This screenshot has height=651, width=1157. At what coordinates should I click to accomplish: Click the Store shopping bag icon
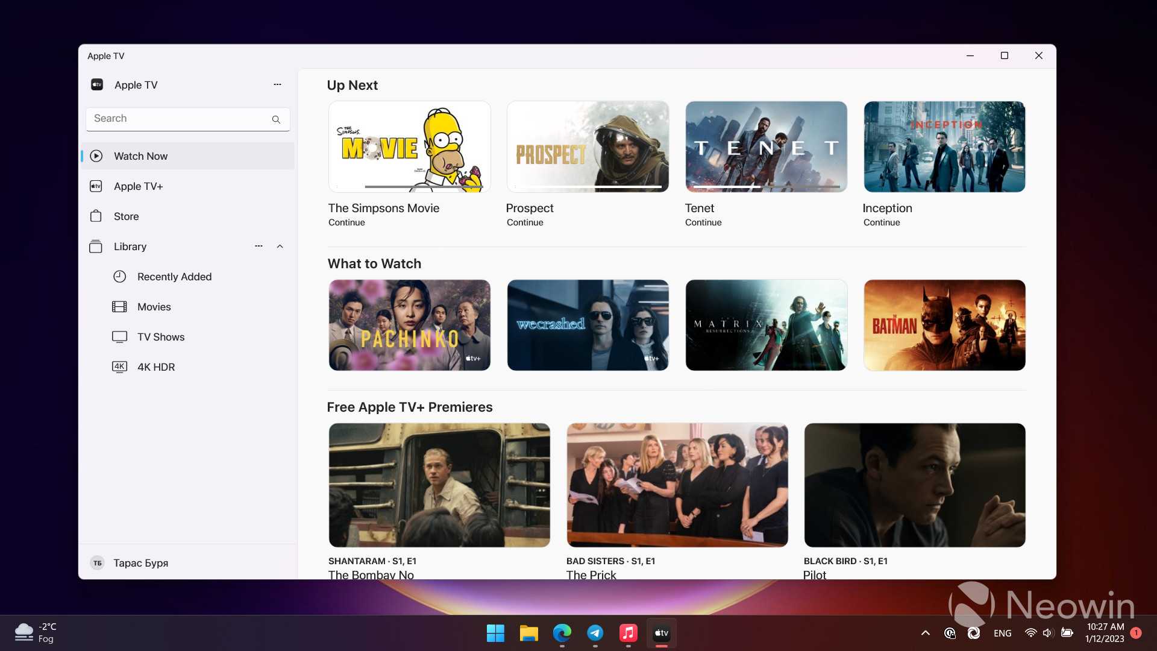tap(96, 216)
